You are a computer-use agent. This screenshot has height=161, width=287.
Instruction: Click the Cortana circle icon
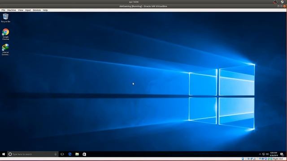10,154
